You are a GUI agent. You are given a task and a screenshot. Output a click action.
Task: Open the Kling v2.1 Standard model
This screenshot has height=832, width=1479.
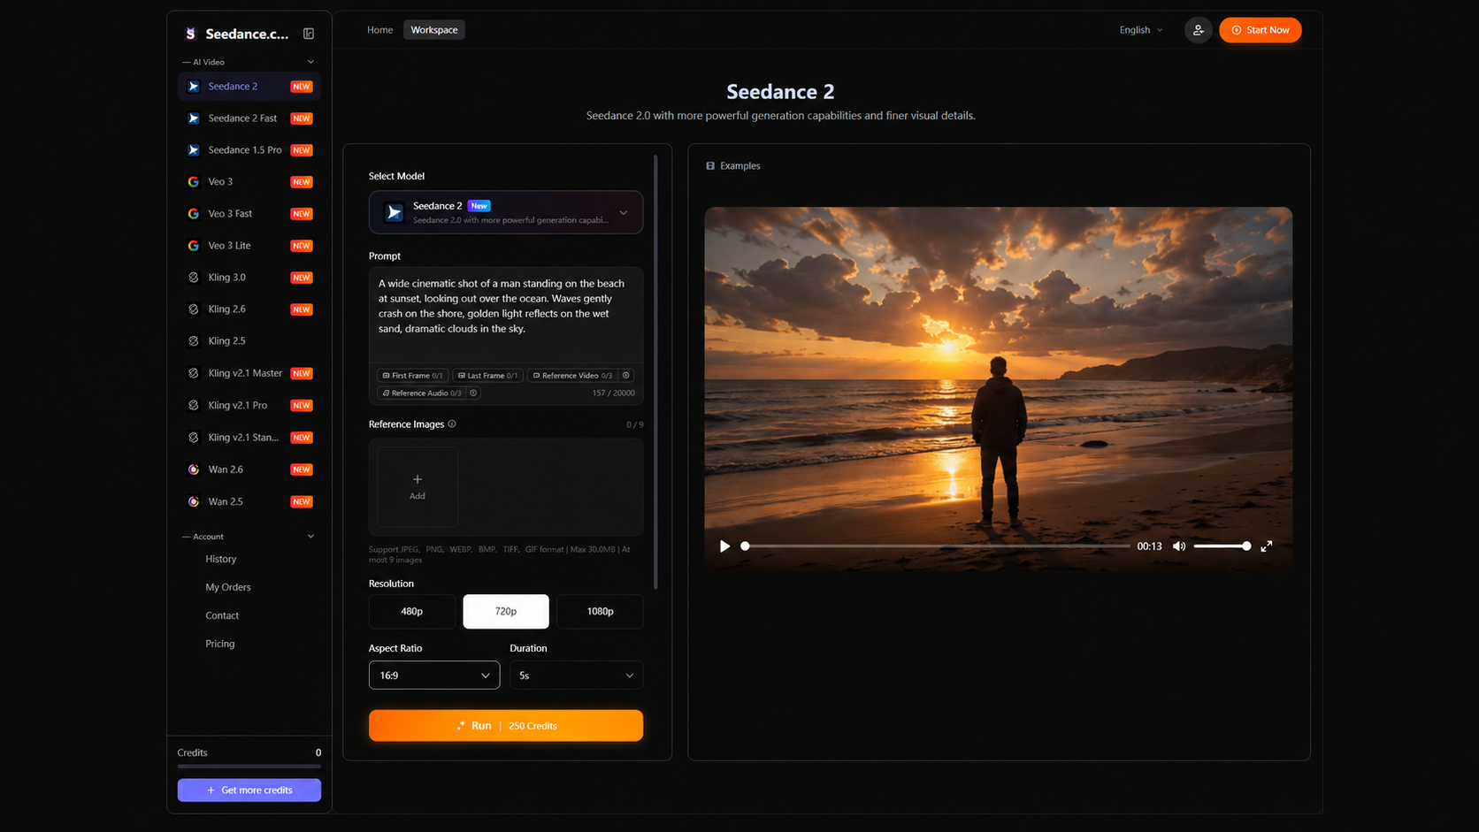click(249, 438)
